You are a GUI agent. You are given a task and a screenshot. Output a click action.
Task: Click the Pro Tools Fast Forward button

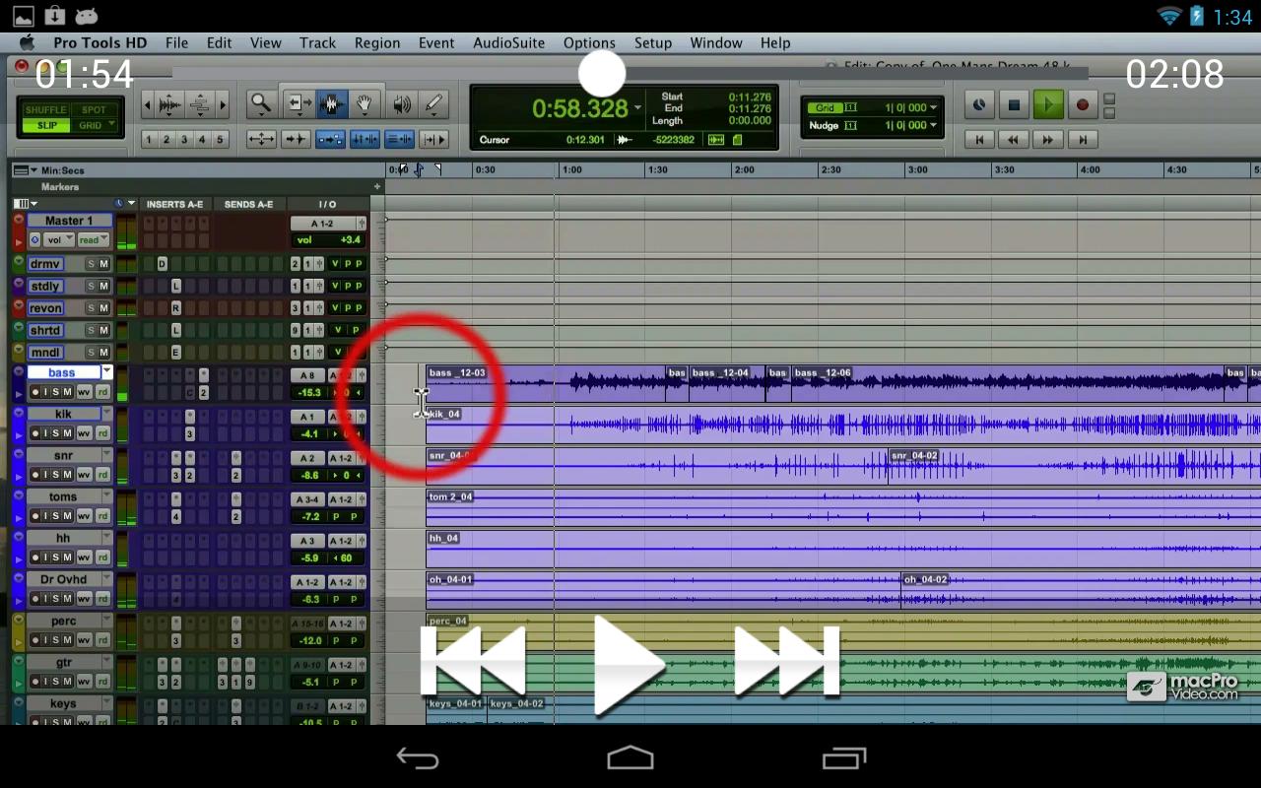[1048, 140]
